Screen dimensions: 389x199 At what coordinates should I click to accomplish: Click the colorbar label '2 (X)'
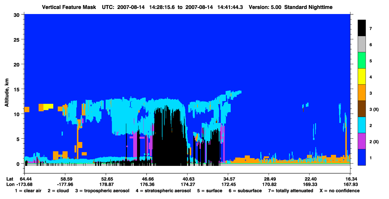pyautogui.click(x=374, y=141)
